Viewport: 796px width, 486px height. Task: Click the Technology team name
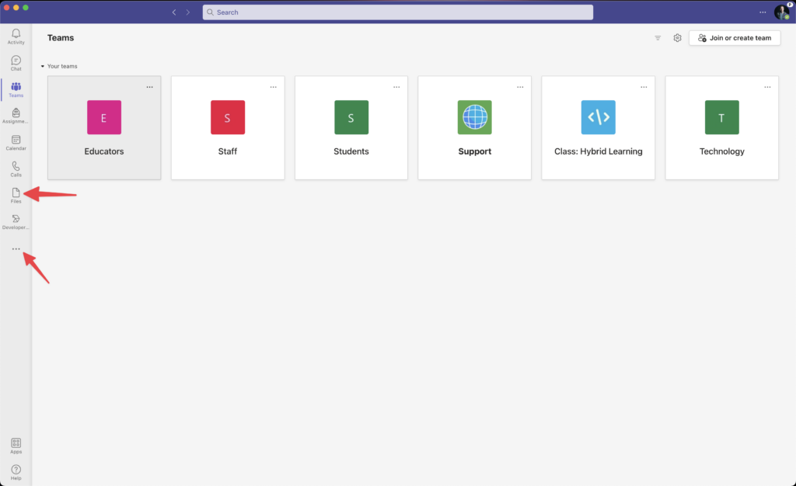coord(722,151)
